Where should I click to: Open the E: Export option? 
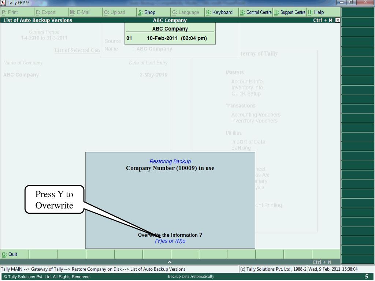pyautogui.click(x=51, y=12)
